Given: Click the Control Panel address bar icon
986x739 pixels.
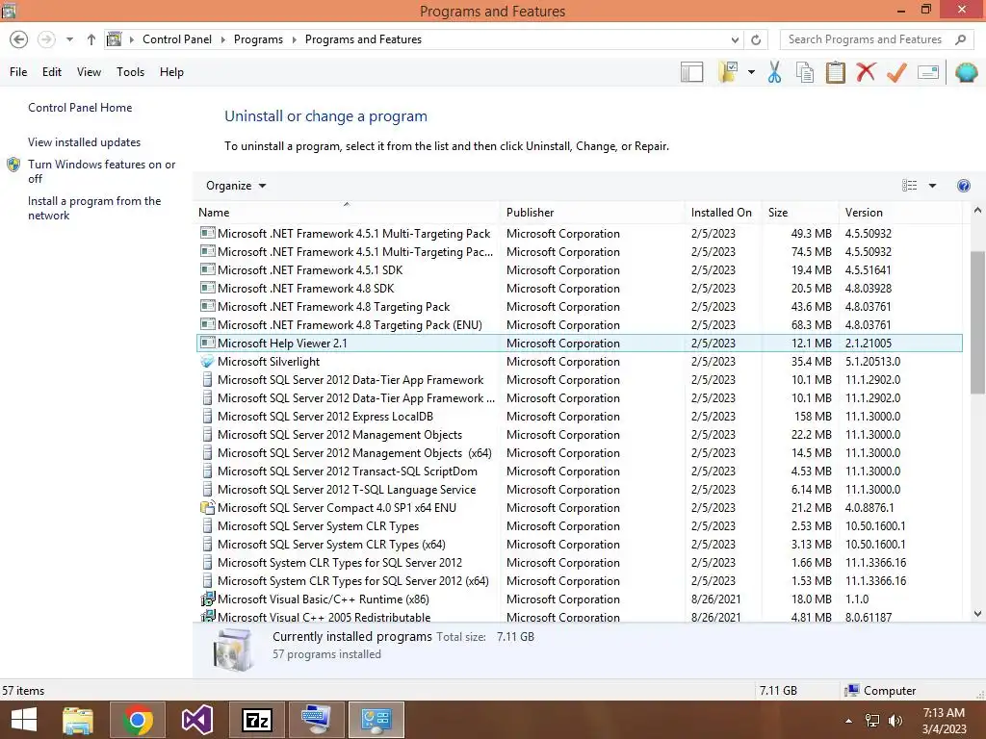Looking at the screenshot, I should 114,39.
